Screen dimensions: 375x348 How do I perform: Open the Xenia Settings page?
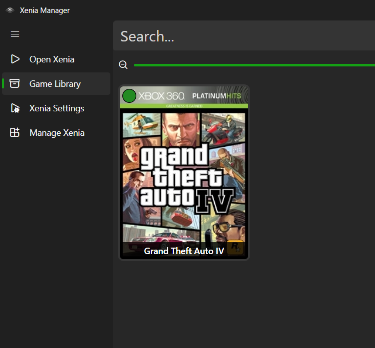(x=56, y=108)
